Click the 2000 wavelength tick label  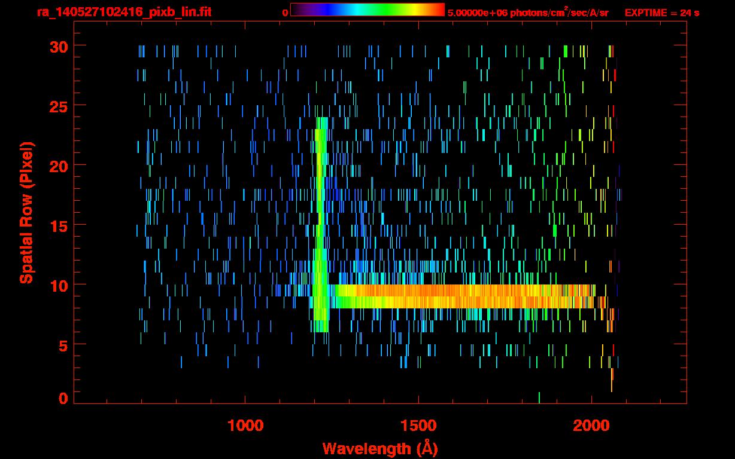(591, 426)
